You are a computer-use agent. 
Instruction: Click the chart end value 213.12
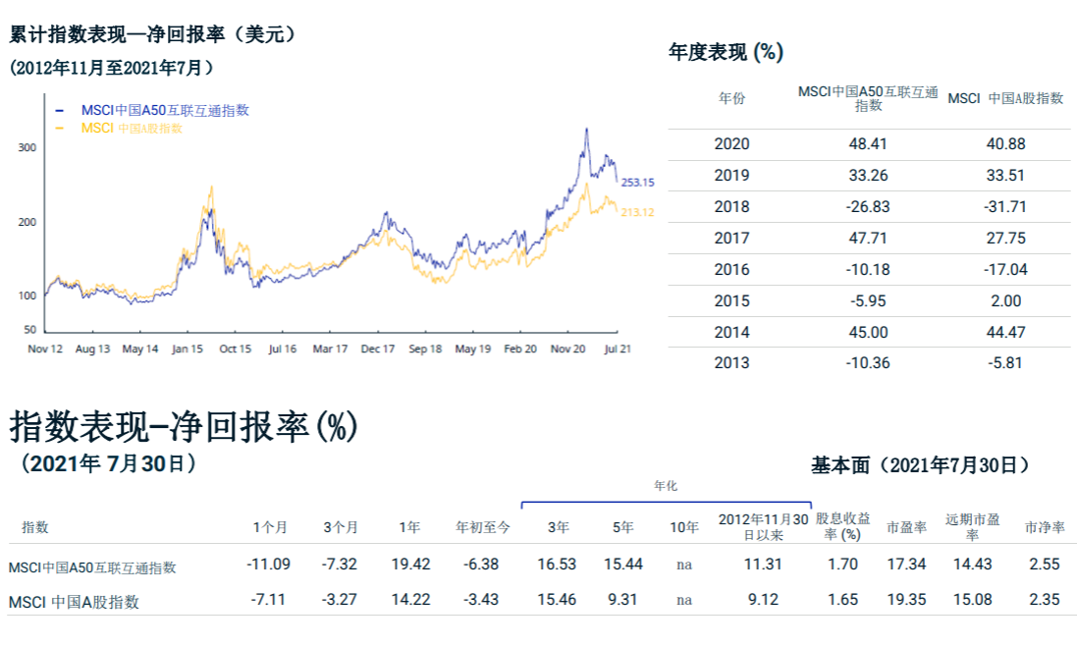tap(637, 212)
